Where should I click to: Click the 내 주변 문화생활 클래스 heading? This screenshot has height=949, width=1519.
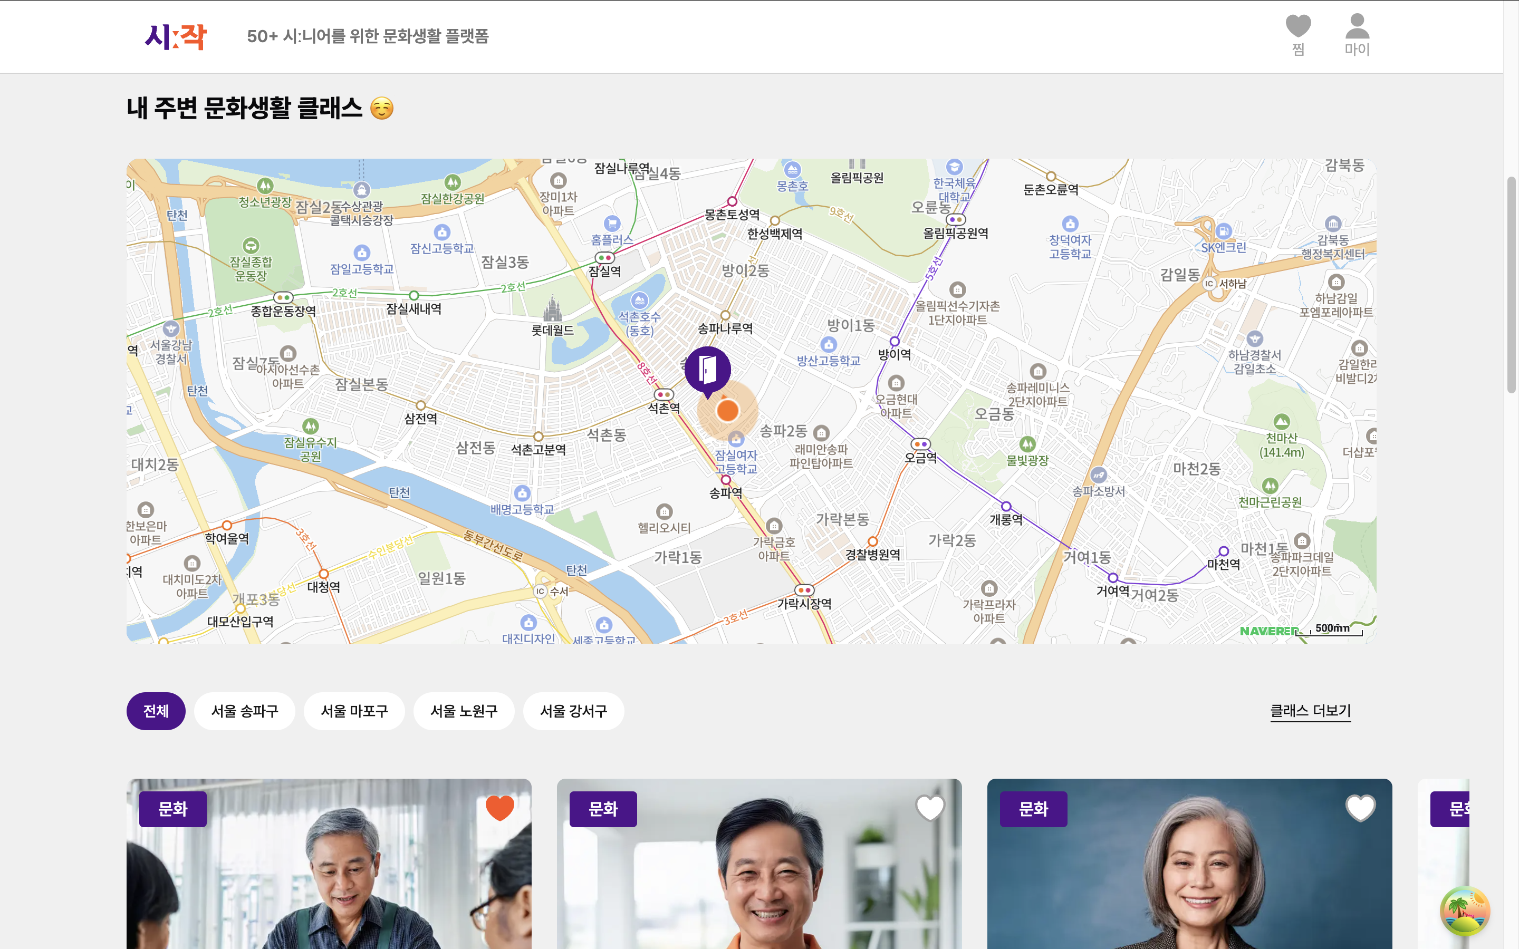pos(260,108)
